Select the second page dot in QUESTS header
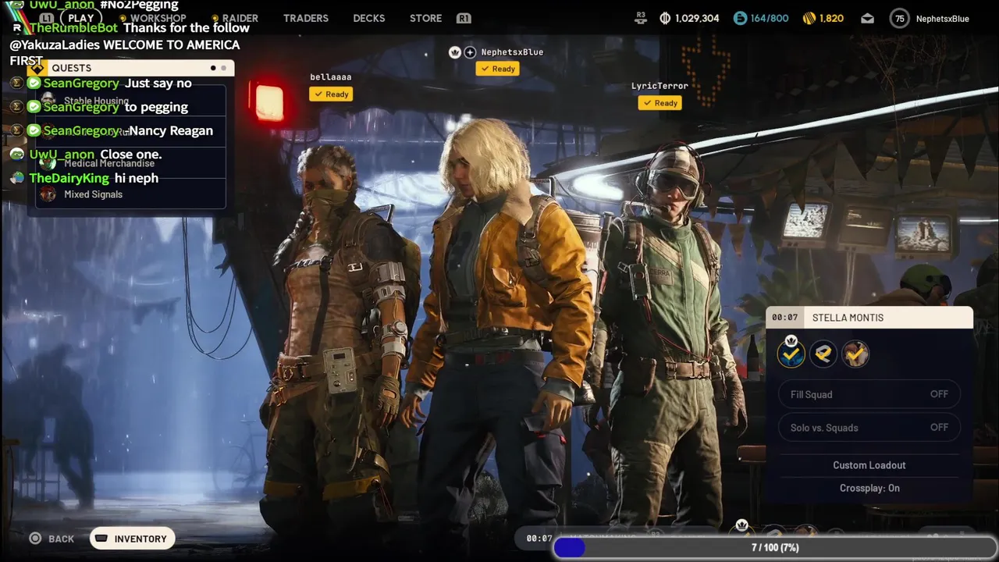999x562 pixels. point(223,68)
